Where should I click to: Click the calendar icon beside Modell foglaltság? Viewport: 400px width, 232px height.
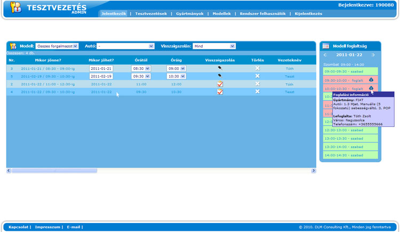tap(326, 46)
